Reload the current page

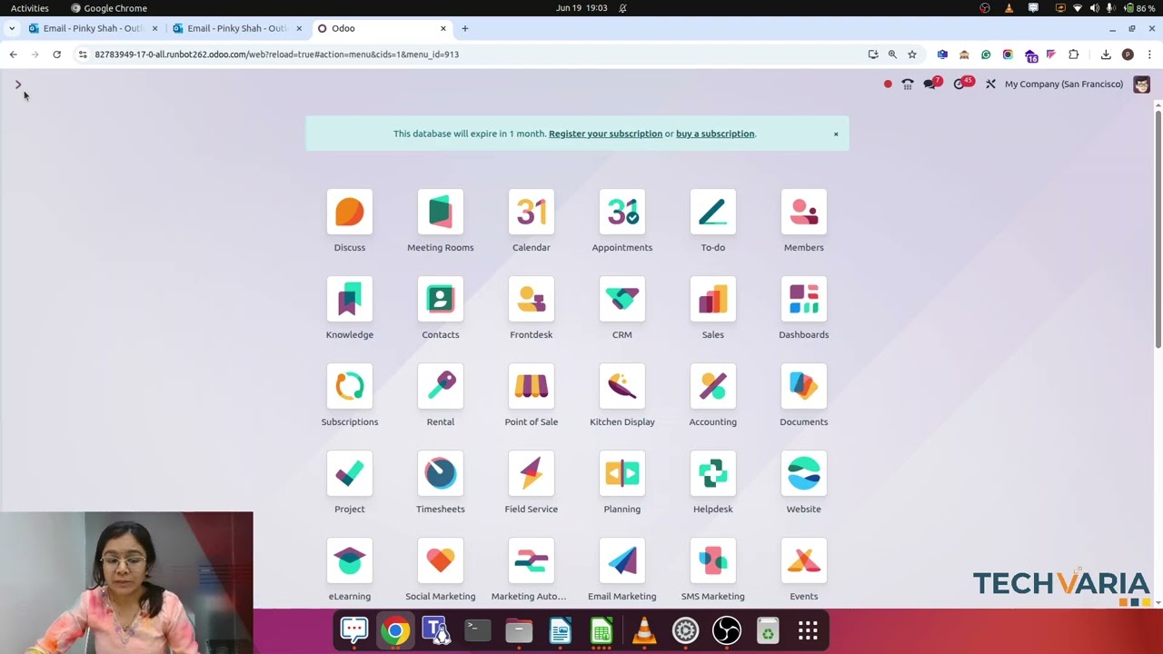click(56, 54)
